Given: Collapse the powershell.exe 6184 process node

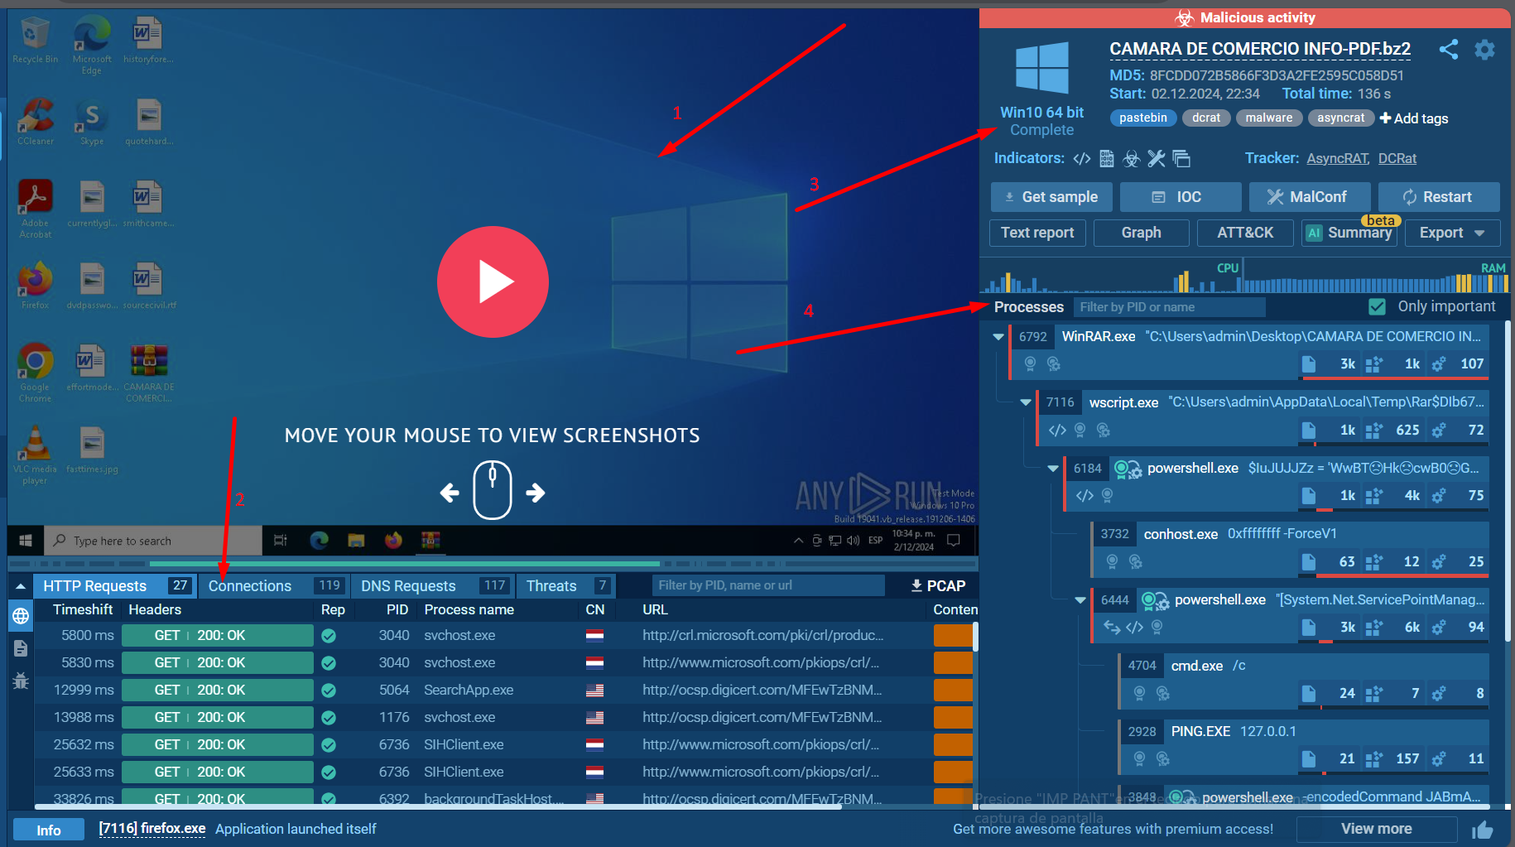Looking at the screenshot, I should click(1053, 469).
